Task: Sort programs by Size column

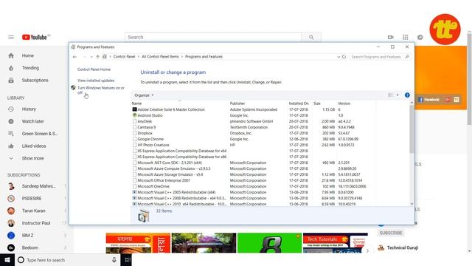Action: click(316, 103)
